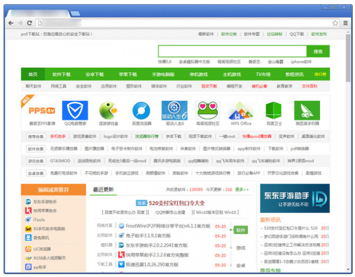This screenshot has width=355, height=277.
Task: Open the 520支付宝红包口令大全 headline
Action: [176, 203]
